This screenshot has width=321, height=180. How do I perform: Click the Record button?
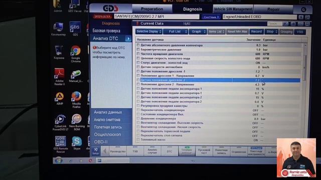click(256, 31)
